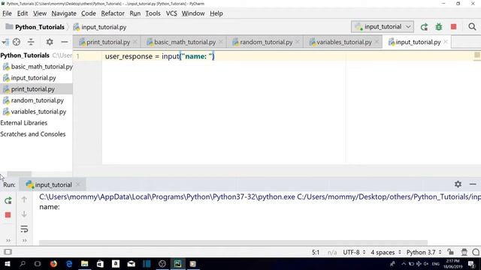
Task: Minimize the Run tool window
Action: 473,184
